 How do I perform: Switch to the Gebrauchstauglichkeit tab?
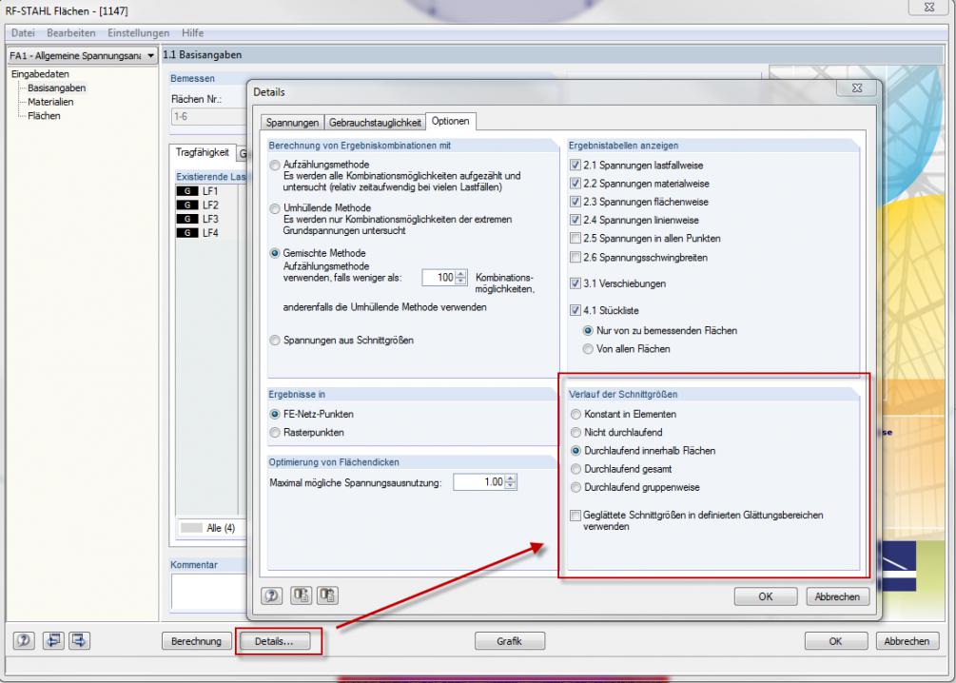click(x=375, y=123)
